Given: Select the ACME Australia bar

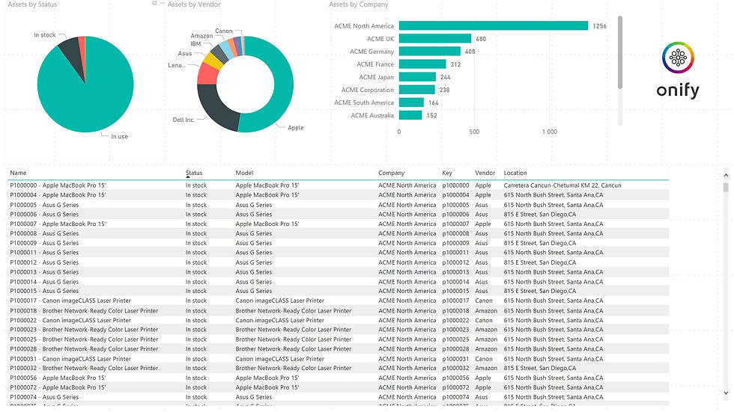Looking at the screenshot, I should click(410, 115).
